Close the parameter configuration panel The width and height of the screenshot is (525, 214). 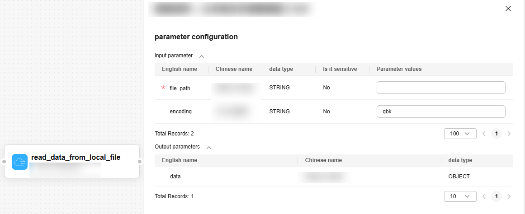click(508, 9)
